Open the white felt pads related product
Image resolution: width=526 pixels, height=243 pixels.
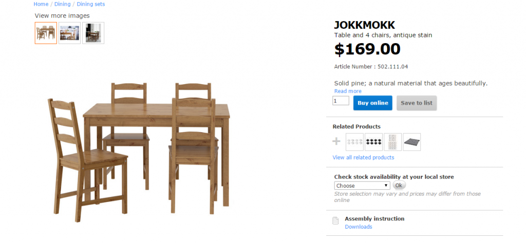354,142
